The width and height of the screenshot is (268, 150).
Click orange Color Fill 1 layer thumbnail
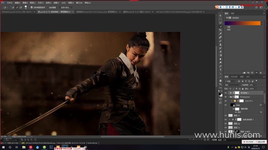[x=235, y=101]
